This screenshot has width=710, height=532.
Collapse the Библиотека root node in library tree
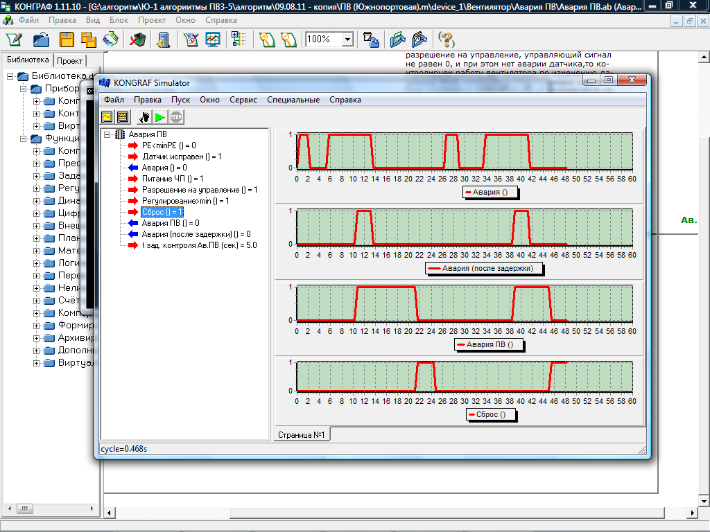(10, 76)
